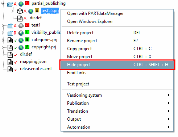Viewport: 178px width, 137px height.
Task: Collapse the partial_publishing folder
Action: pos(3,4)
